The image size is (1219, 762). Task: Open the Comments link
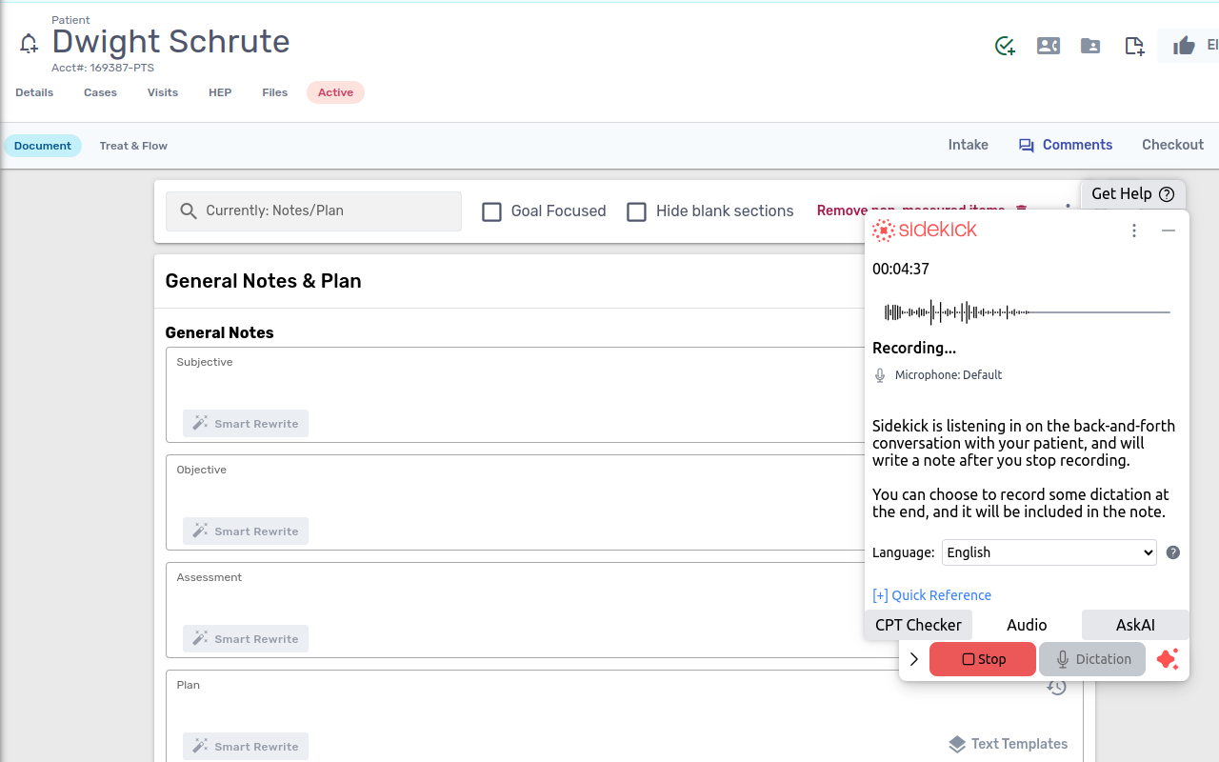tap(1066, 145)
